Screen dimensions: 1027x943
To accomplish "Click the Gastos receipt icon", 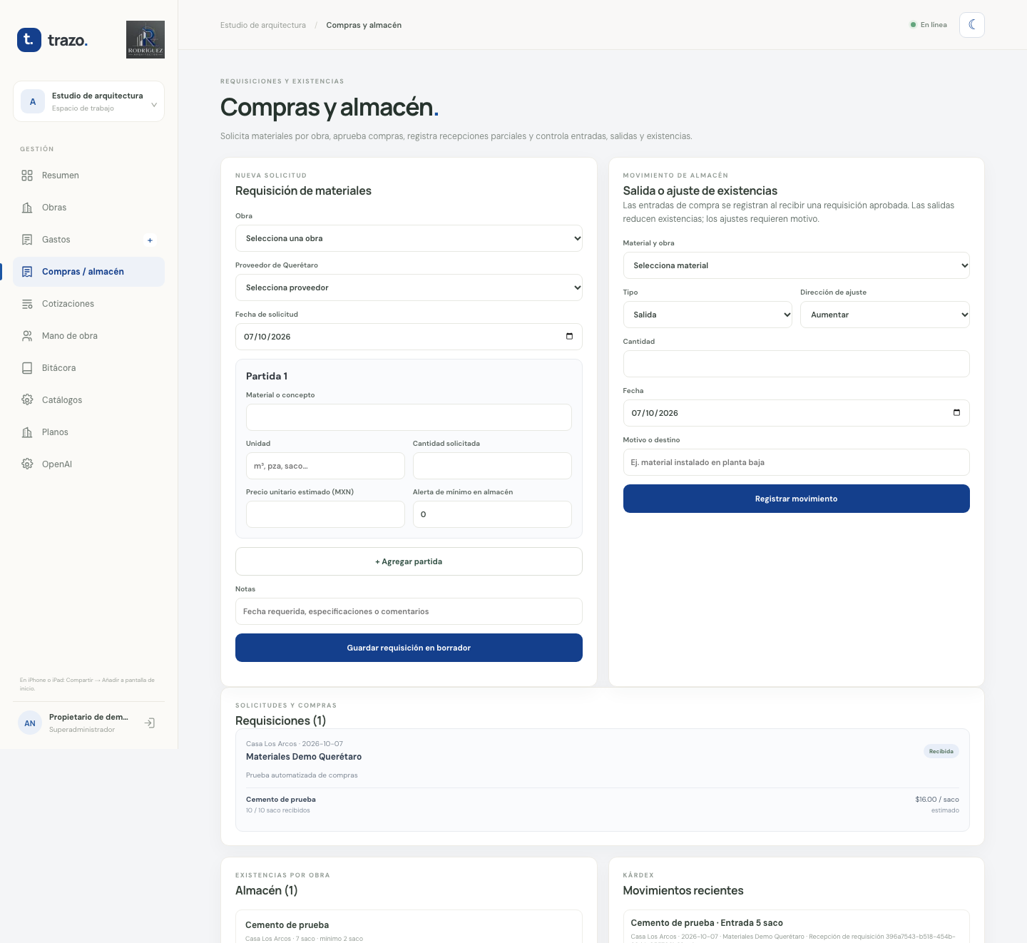I will tap(27, 240).
